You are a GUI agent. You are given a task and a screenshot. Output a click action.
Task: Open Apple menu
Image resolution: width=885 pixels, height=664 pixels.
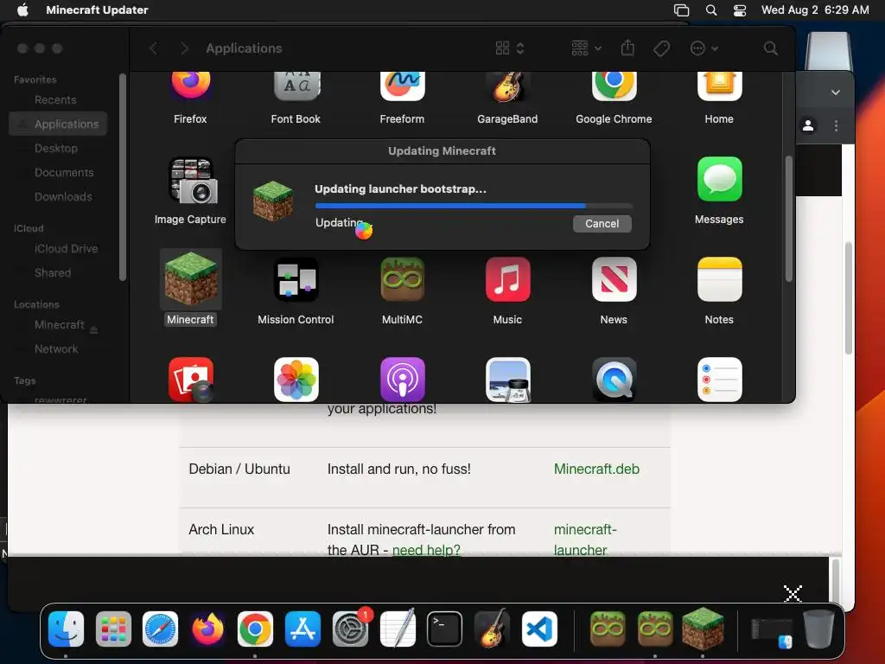click(x=22, y=10)
